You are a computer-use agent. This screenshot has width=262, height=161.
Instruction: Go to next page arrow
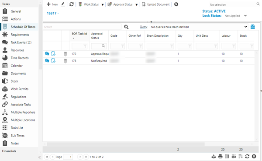coord(80,157)
